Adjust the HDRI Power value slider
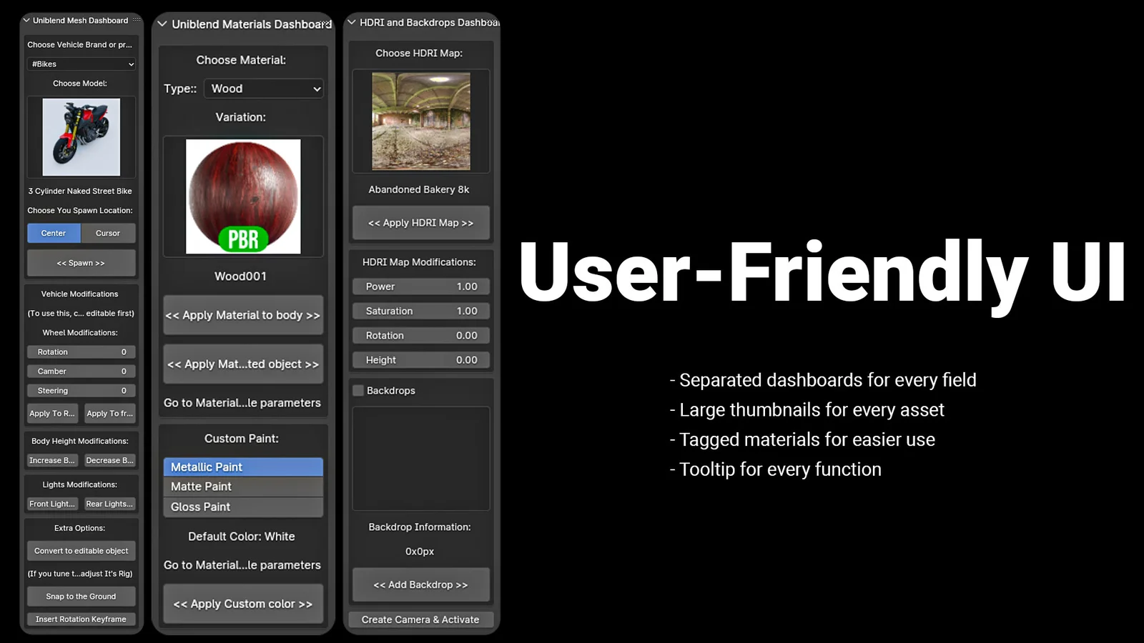The height and width of the screenshot is (643, 1144). coord(420,286)
